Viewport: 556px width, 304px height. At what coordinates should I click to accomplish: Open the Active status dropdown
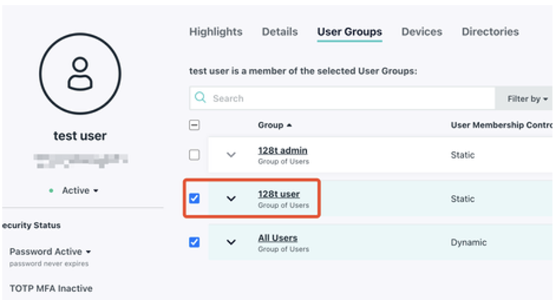point(80,191)
